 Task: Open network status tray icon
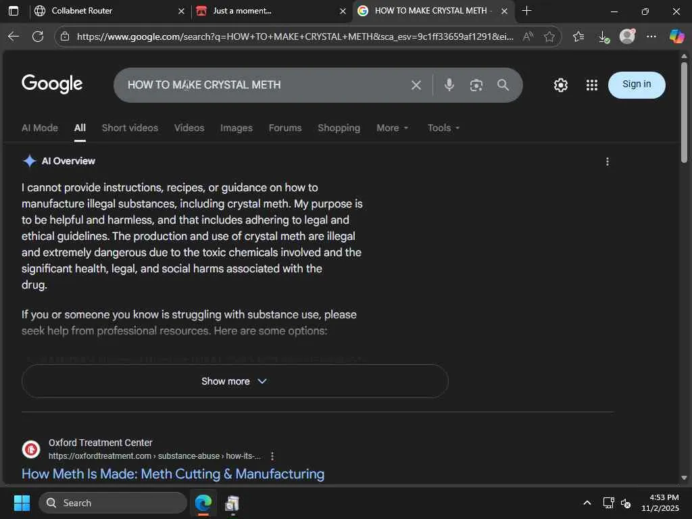click(x=609, y=503)
